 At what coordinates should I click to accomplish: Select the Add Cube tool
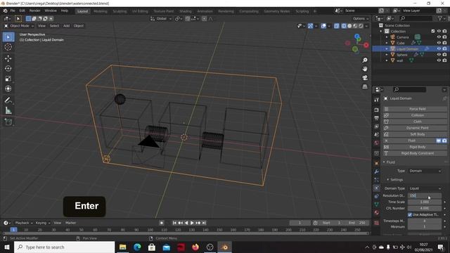coord(8,122)
